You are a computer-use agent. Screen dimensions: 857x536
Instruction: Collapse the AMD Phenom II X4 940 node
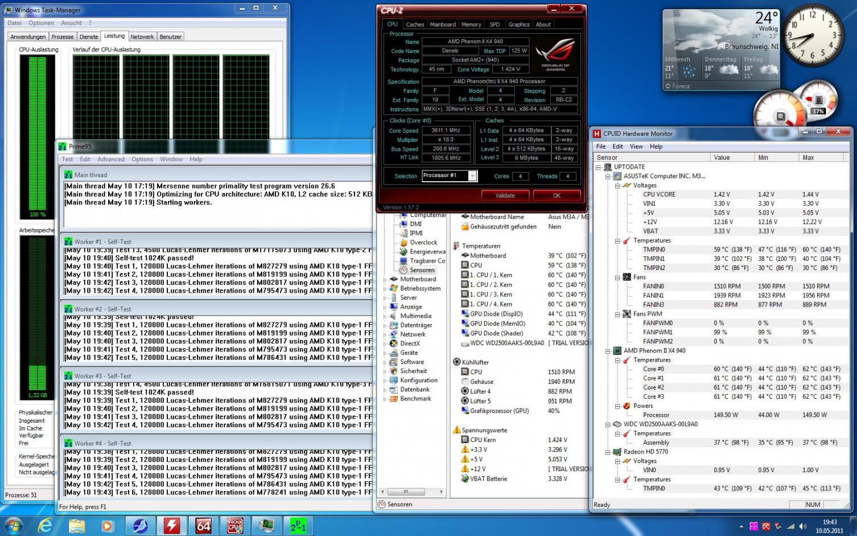pos(608,351)
